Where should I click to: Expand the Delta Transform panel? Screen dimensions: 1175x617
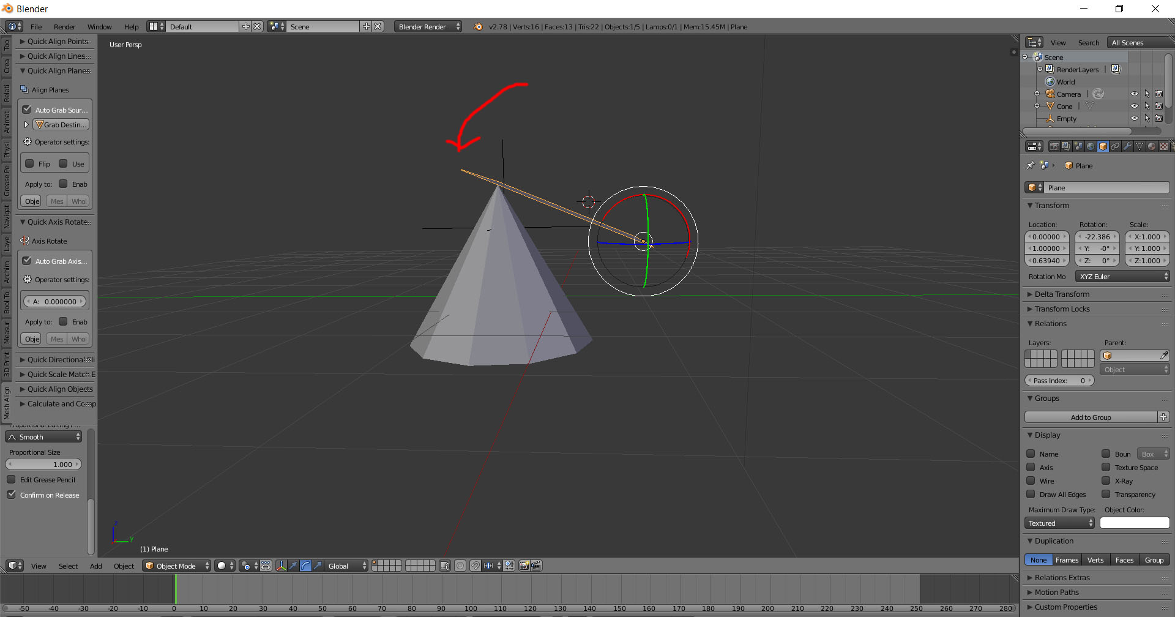[1062, 294]
